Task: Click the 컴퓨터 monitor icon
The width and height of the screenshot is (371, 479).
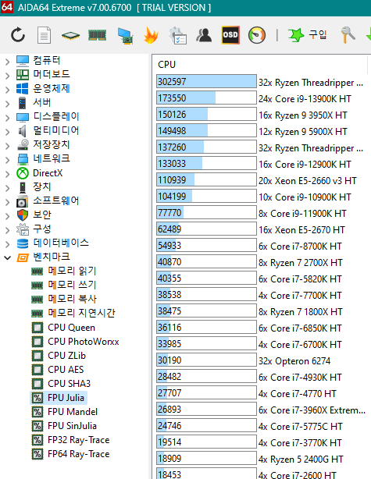Action: coord(23,61)
